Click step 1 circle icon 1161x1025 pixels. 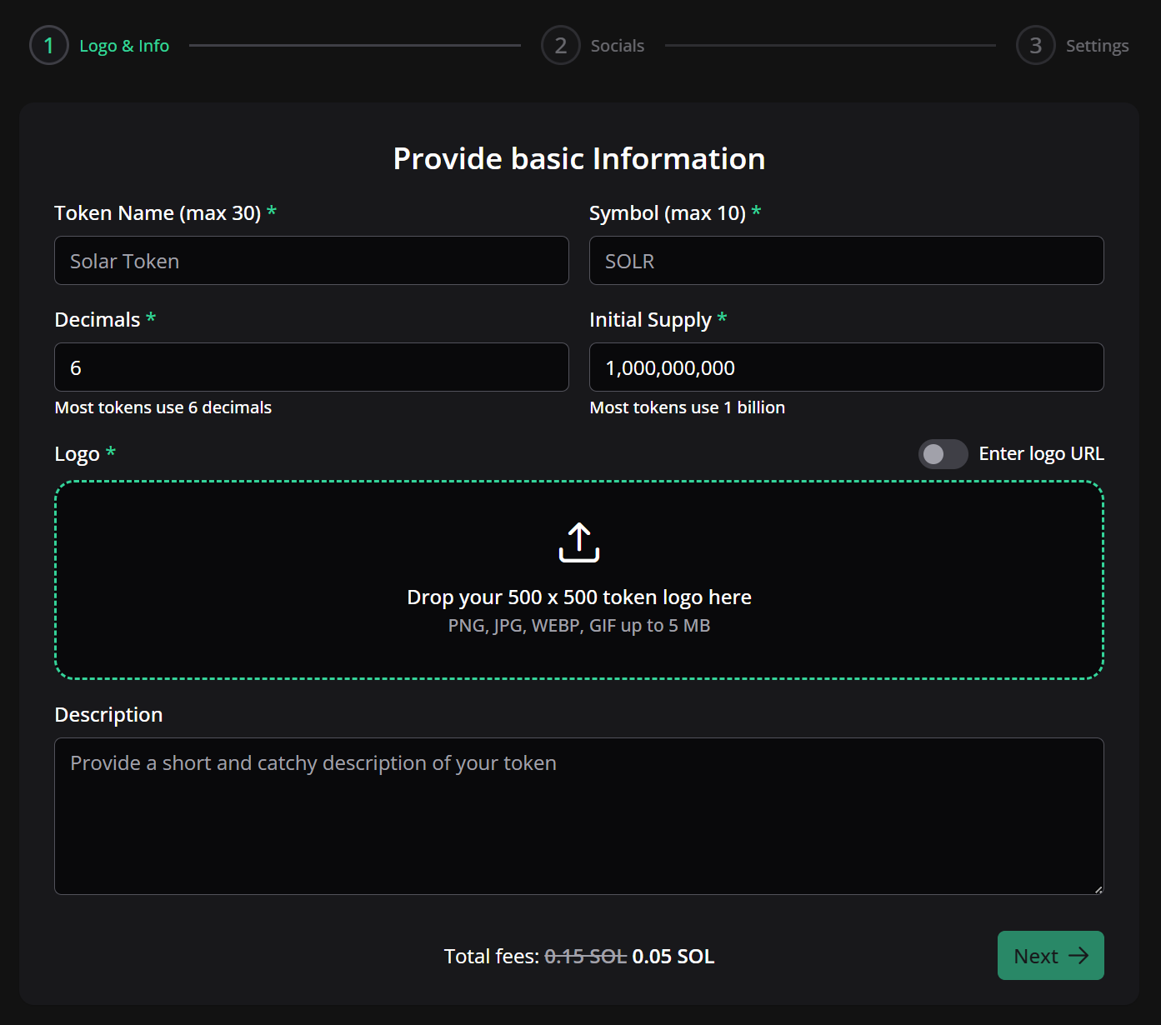(49, 45)
